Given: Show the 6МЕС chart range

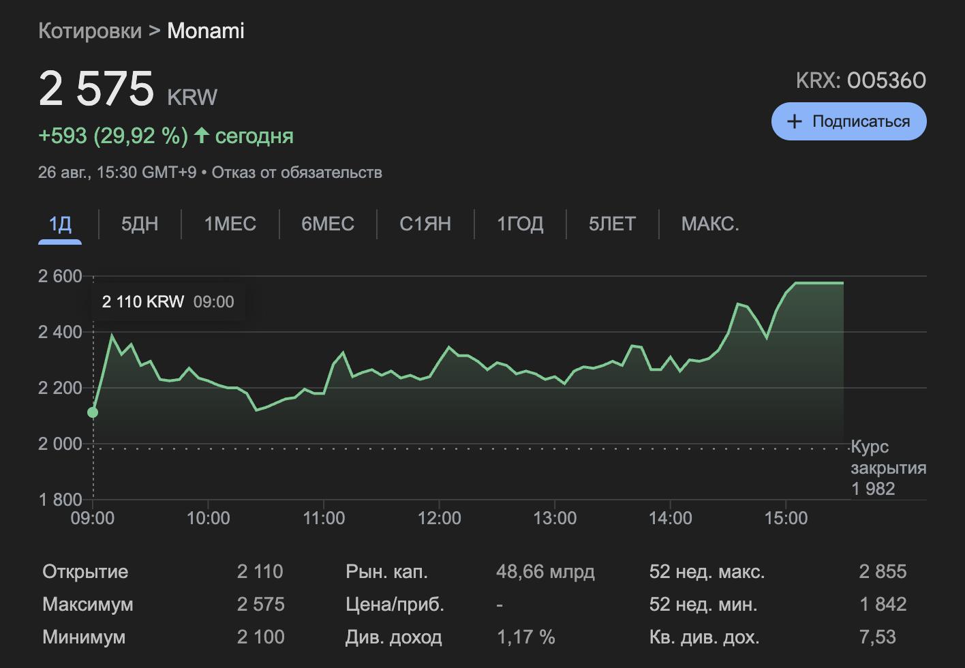Looking at the screenshot, I should (x=328, y=224).
